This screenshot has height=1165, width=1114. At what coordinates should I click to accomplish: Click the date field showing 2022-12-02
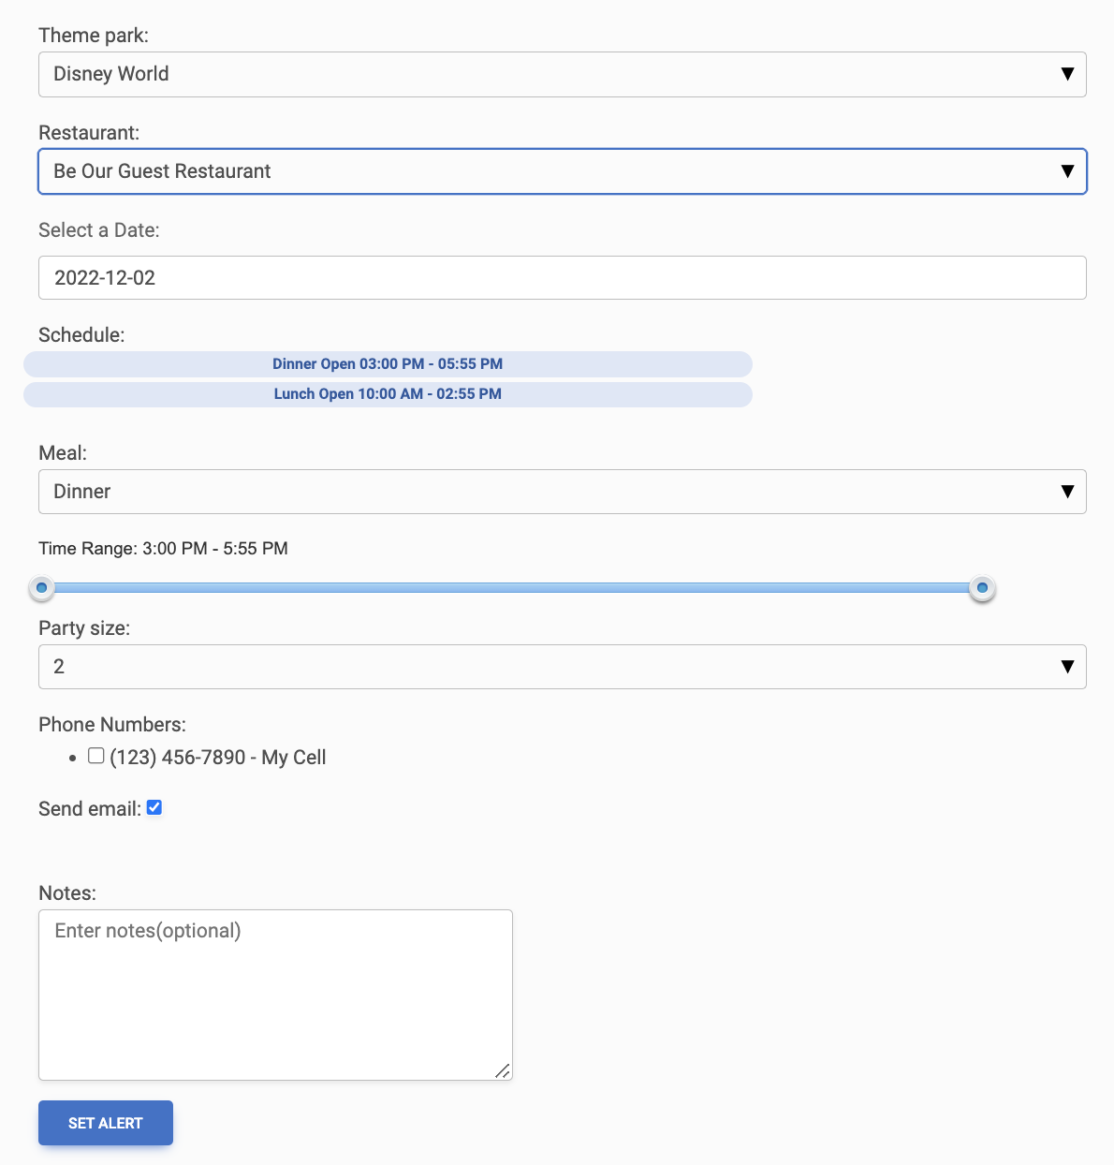tap(562, 278)
